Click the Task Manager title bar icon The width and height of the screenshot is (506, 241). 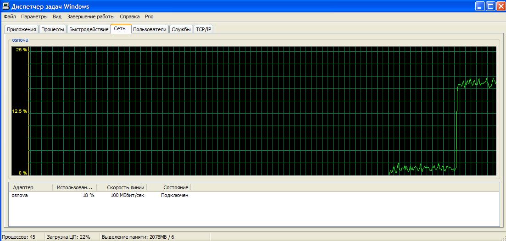[x=6, y=6]
